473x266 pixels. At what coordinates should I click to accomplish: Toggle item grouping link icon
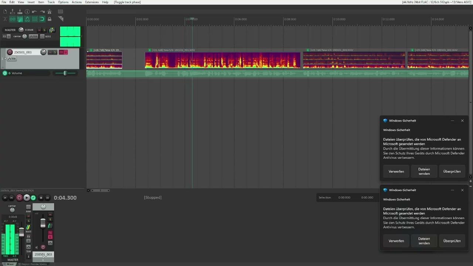[13, 19]
